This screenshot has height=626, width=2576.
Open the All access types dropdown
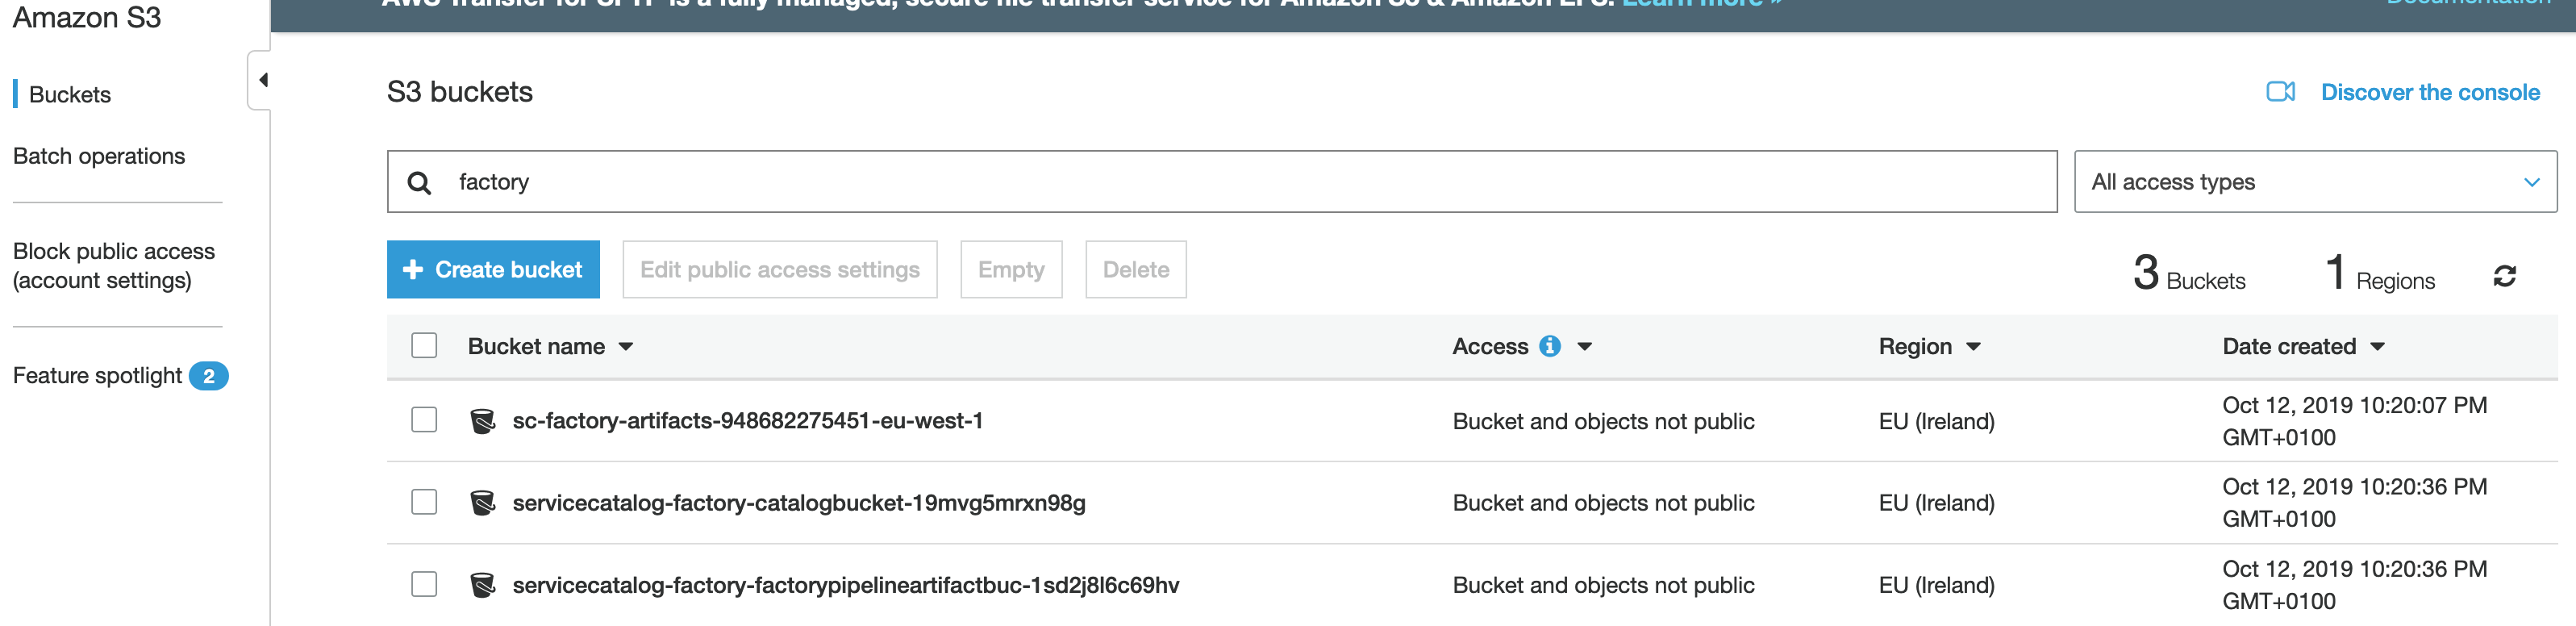pyautogui.click(x=2315, y=182)
